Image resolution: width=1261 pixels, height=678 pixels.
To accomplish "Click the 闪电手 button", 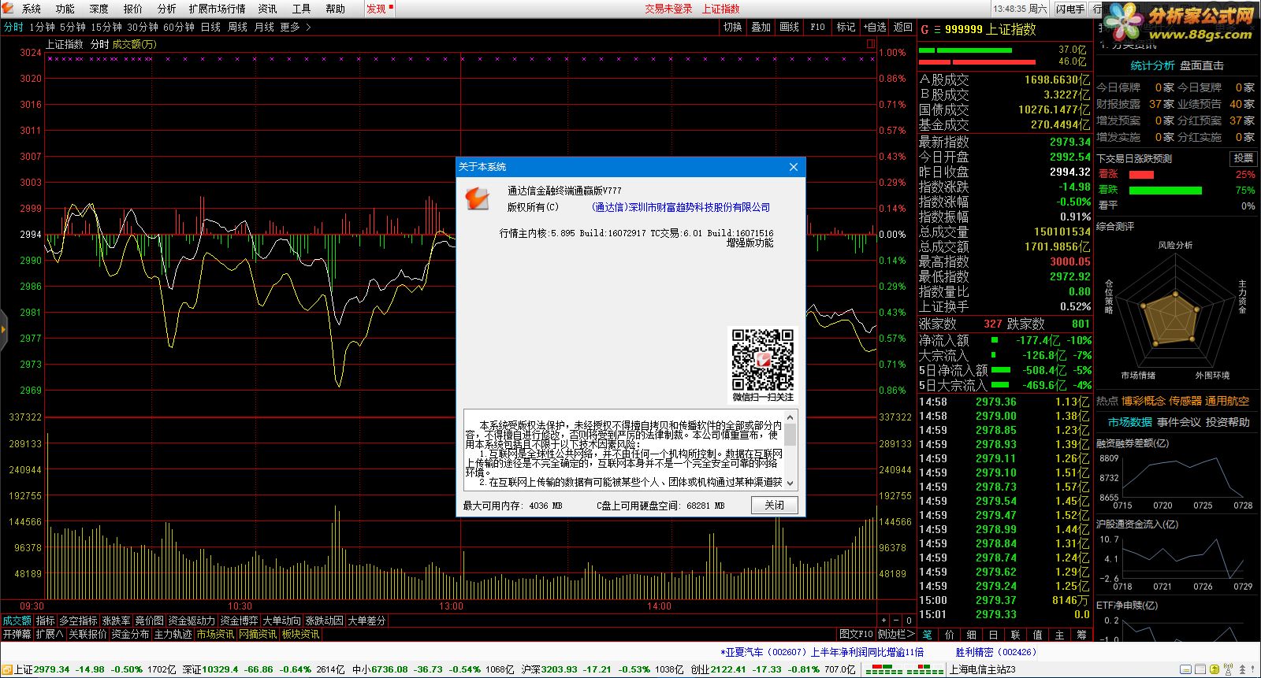I will [x=1070, y=9].
